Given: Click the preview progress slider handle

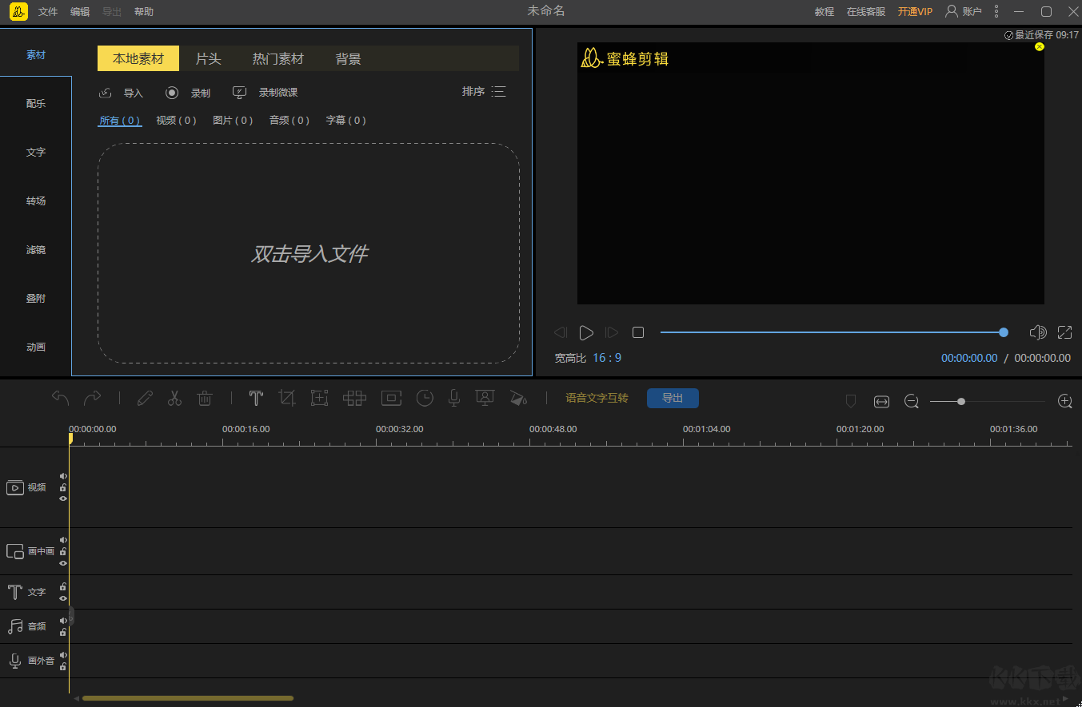Looking at the screenshot, I should (1004, 332).
